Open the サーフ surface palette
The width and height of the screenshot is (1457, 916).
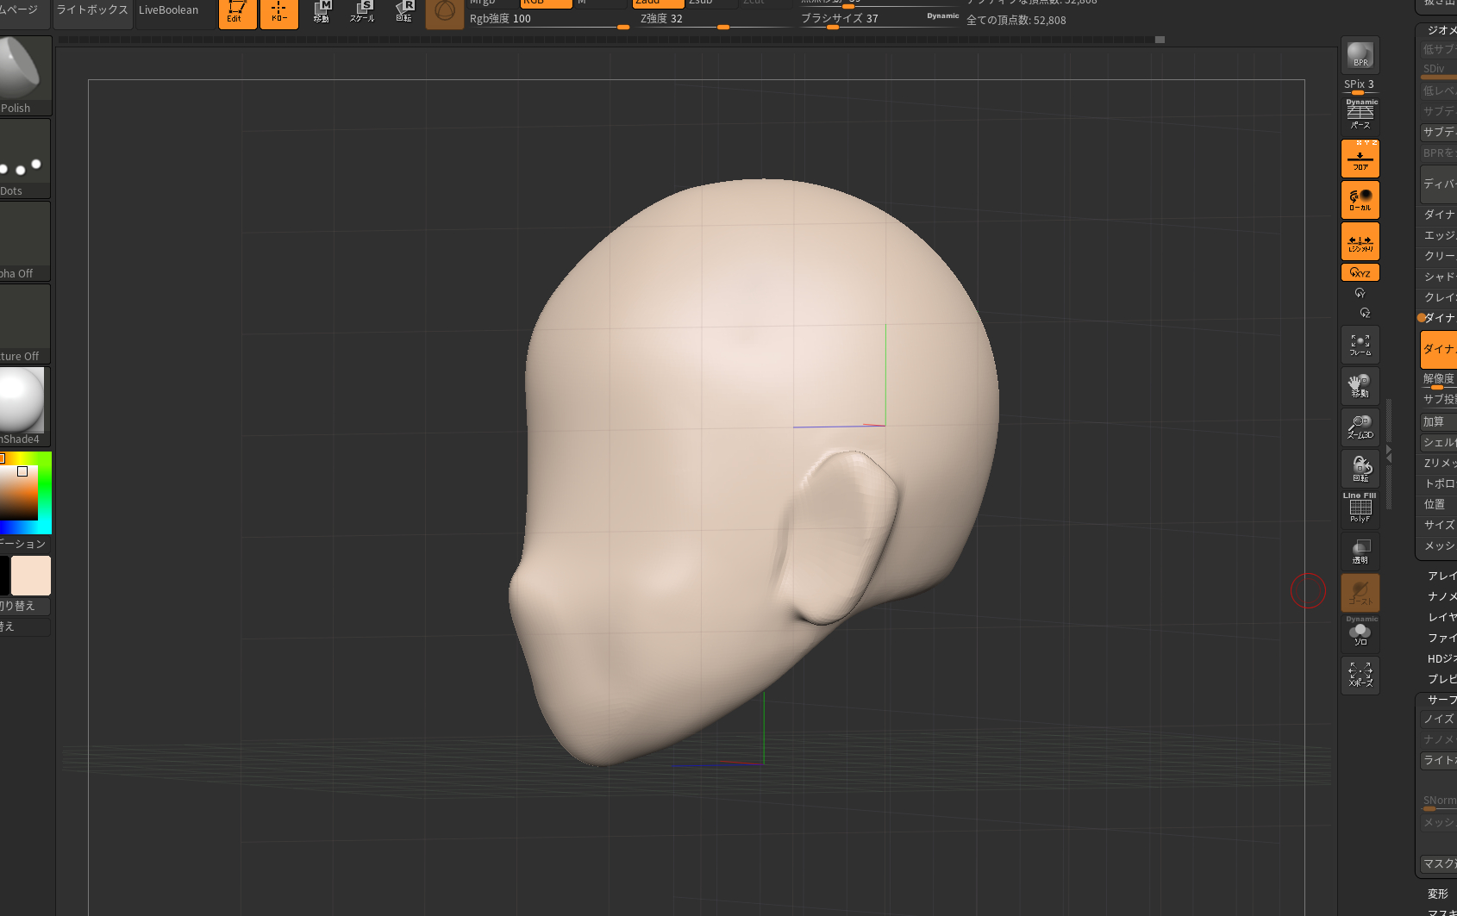pyautogui.click(x=1441, y=700)
